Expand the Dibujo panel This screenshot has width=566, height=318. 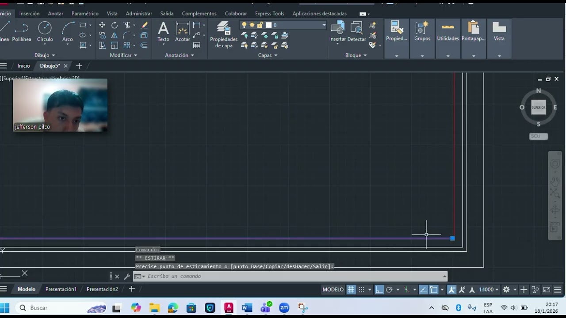pos(45,55)
